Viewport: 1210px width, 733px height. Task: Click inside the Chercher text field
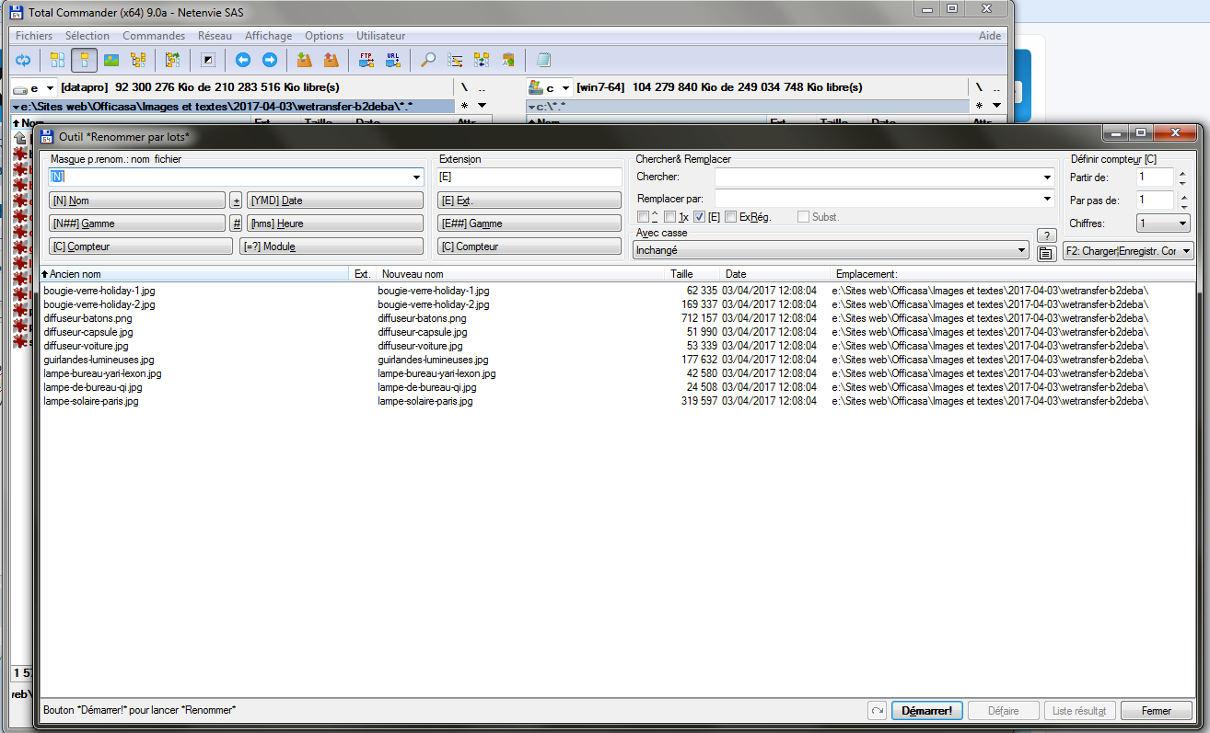(879, 177)
